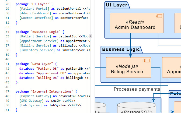Screen dimensions: 181x113
Task: Click the 'Processes payments' arrow label
Action: 137,89
